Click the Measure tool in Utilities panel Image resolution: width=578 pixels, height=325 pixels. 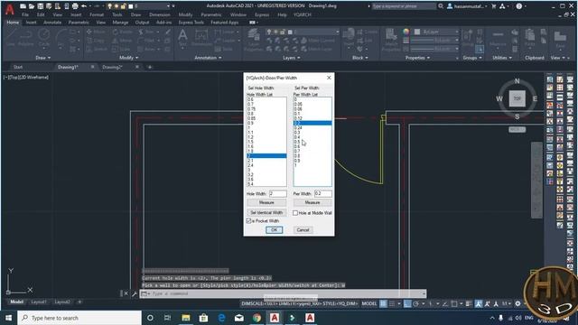(498, 39)
